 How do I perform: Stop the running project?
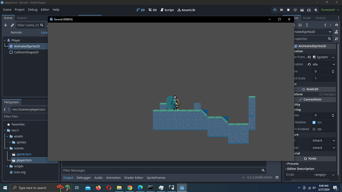[x=288, y=10]
